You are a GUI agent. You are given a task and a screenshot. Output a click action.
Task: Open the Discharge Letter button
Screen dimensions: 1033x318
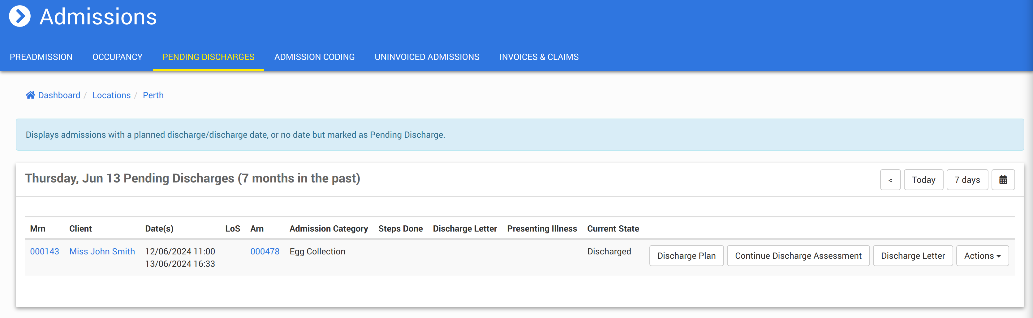[x=913, y=256]
